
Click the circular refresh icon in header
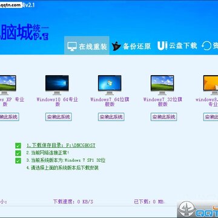[x=206, y=46]
